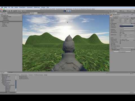The width and height of the screenshot is (135, 101).
Task: Select the Rotate tool in Unity toolbar
Action: 7,11
